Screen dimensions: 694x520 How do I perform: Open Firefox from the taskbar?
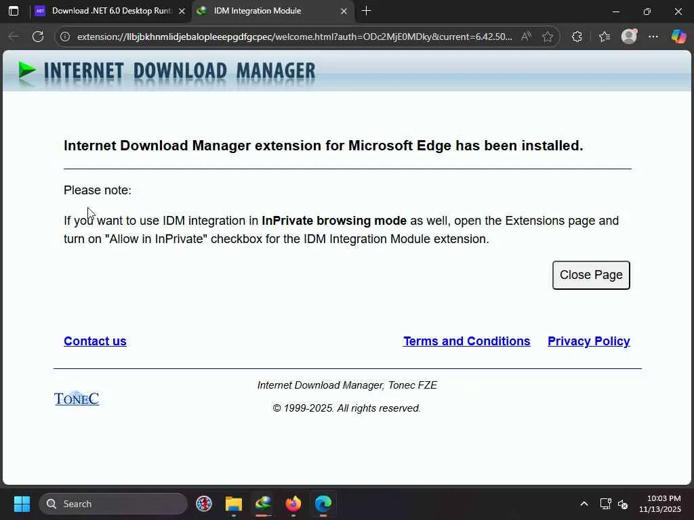coord(293,504)
